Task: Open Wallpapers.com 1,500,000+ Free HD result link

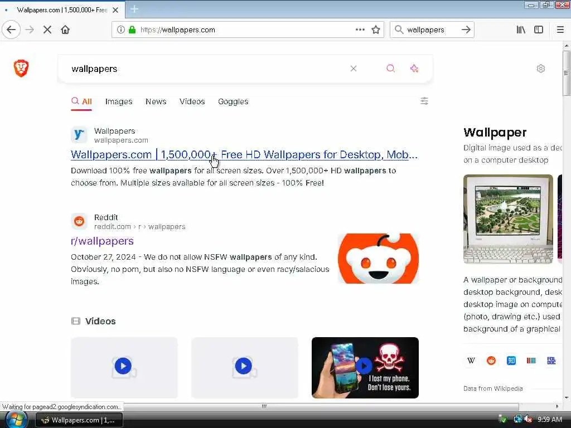Action: coord(244,155)
